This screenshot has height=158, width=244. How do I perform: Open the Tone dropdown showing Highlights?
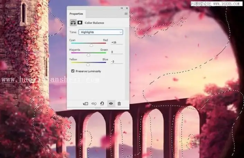pos(101,32)
